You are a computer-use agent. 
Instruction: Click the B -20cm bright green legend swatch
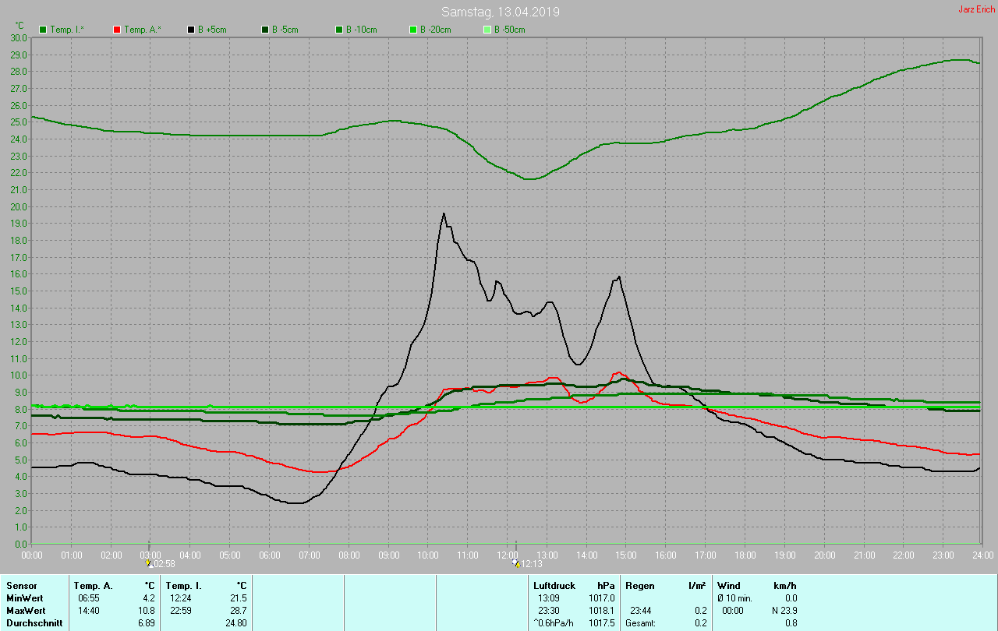point(413,30)
